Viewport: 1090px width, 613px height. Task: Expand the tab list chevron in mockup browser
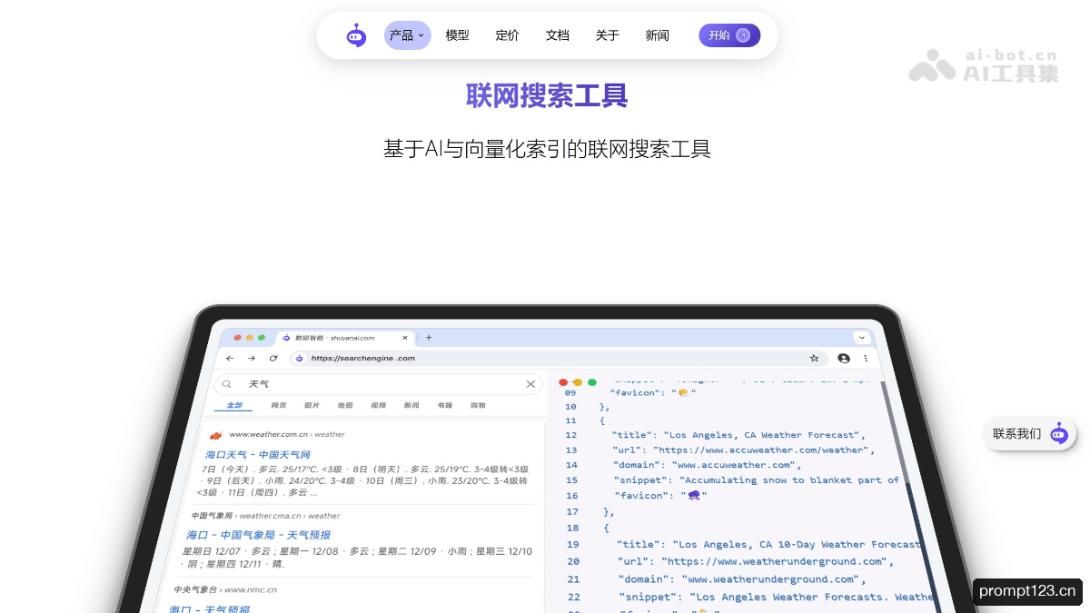[861, 338]
